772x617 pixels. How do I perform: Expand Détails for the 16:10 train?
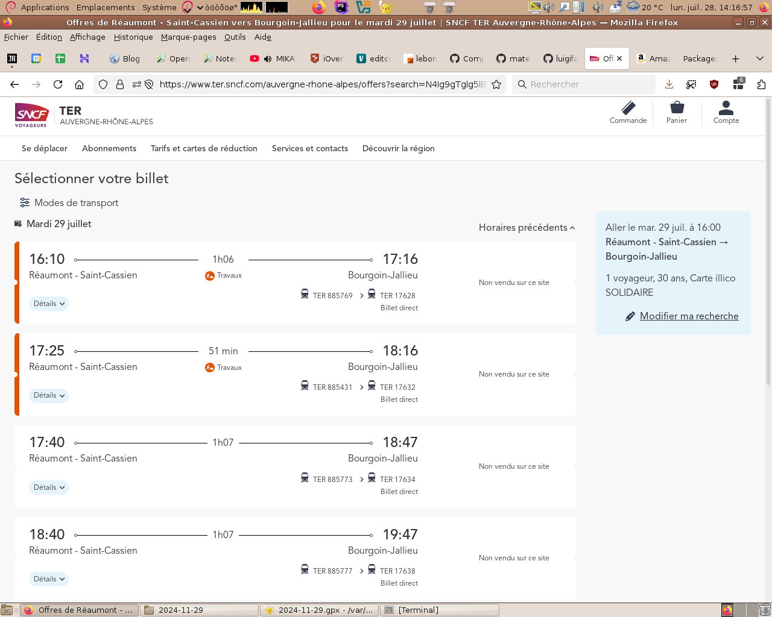(49, 304)
